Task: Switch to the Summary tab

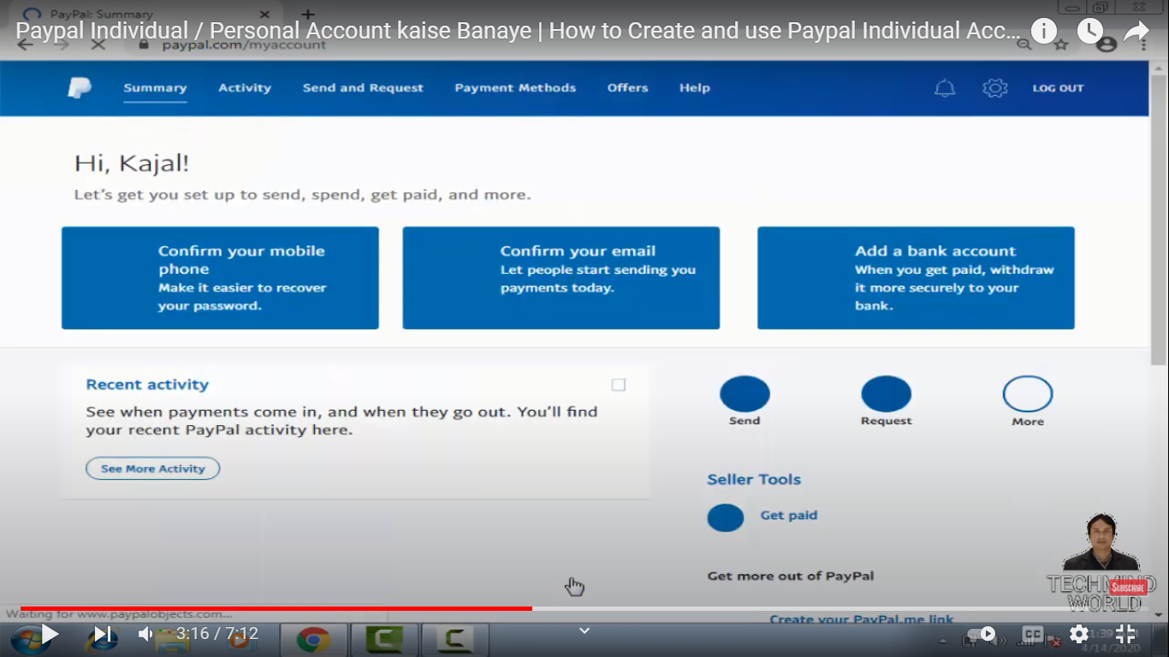Action: (155, 88)
